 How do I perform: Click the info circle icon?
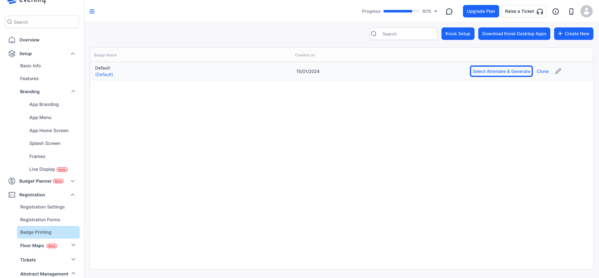click(x=556, y=12)
